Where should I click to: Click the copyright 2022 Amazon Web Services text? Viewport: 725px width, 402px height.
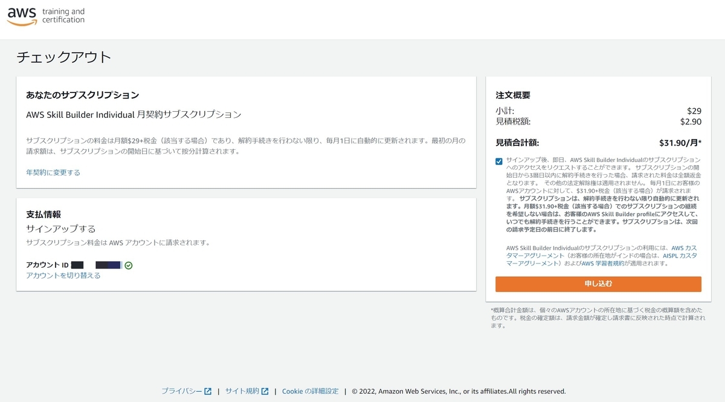(459, 391)
